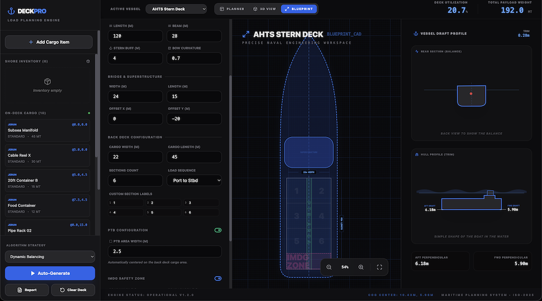Click the superstructure block on the blueprint
This screenshot has height=301, width=542.
click(309, 152)
